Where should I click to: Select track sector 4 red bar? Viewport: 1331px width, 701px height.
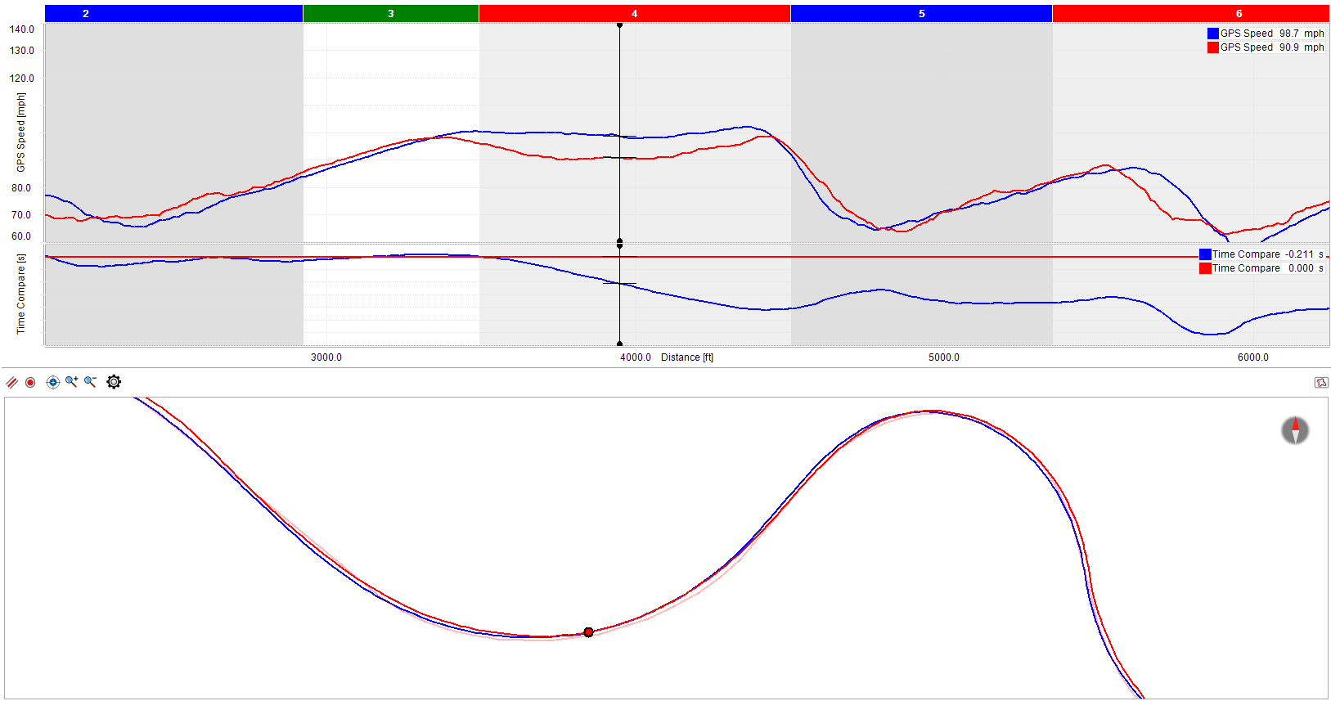tap(635, 13)
